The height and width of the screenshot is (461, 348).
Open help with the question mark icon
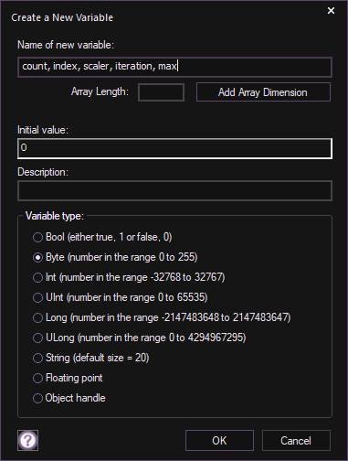coord(27,440)
